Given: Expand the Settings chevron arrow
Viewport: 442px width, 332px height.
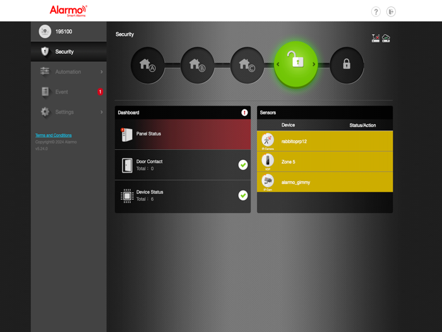Looking at the screenshot, I should [102, 112].
